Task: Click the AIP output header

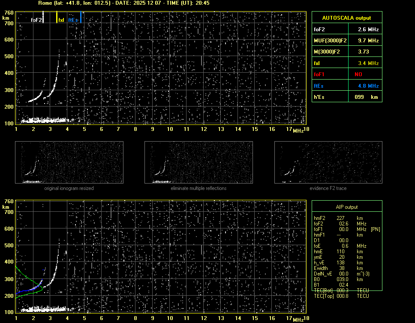Action: (x=346, y=207)
